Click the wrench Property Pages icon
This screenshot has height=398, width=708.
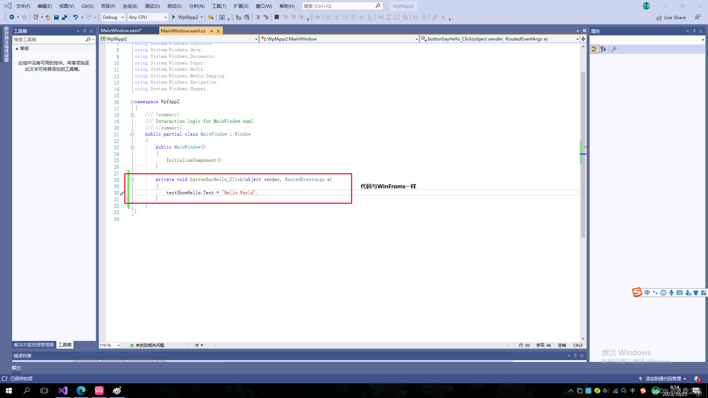[x=614, y=49]
